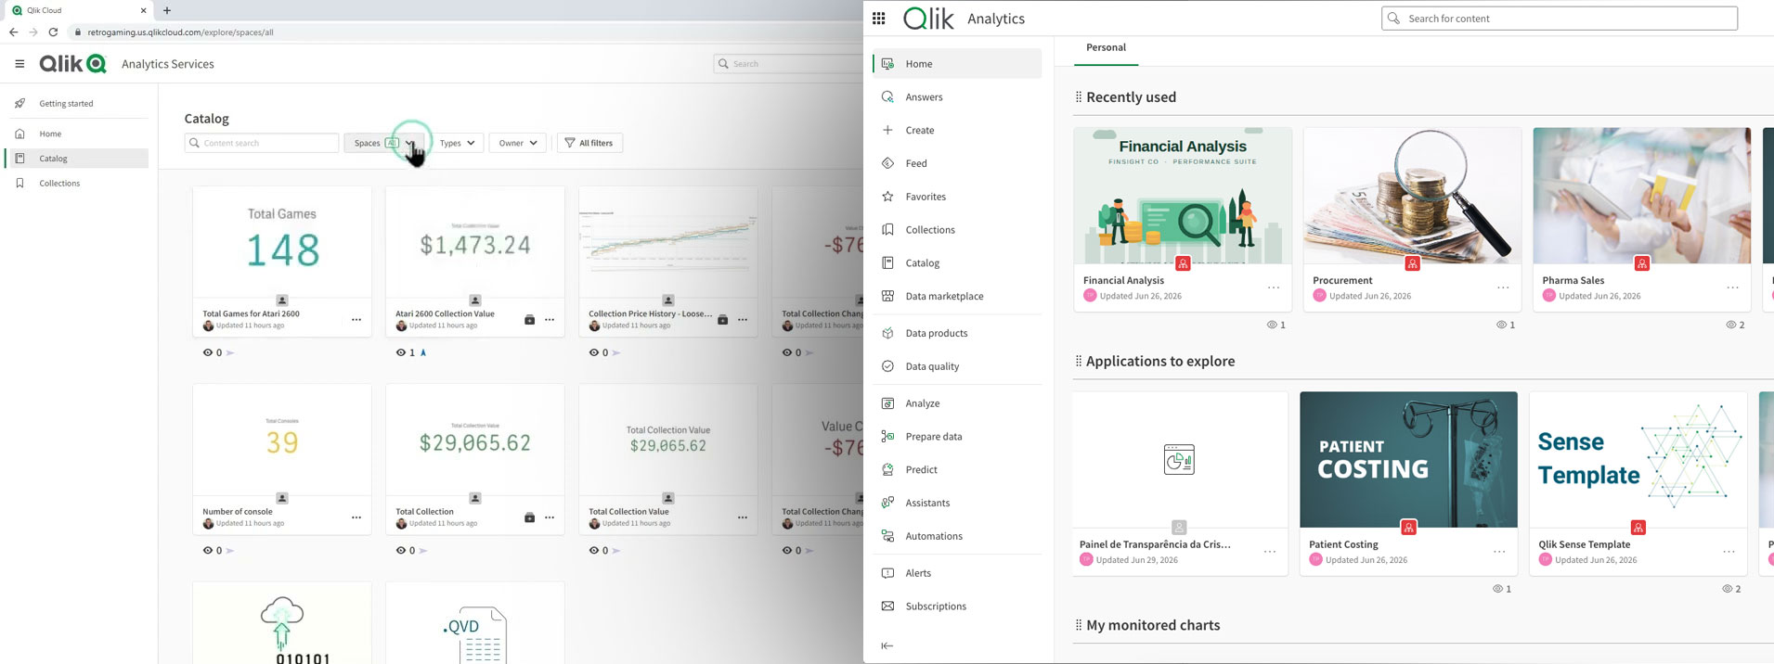Open Catalog in the Analytics sidebar
The image size is (1774, 664).
point(957,263)
